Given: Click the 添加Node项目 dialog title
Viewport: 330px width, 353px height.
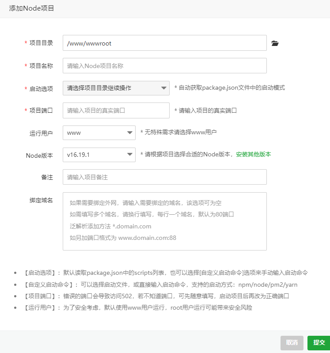Looking at the screenshot, I should point(31,8).
